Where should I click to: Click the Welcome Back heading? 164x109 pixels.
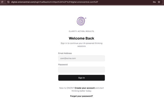coord(81,38)
